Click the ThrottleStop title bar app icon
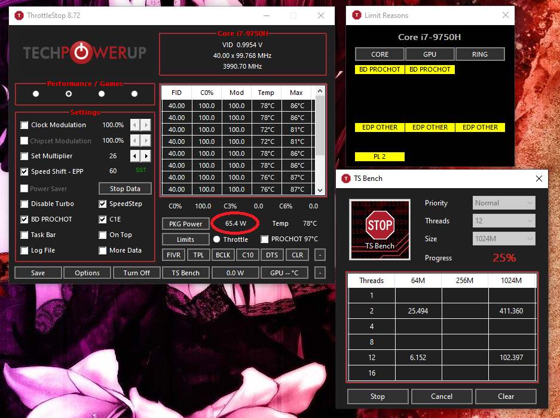 pyautogui.click(x=19, y=16)
